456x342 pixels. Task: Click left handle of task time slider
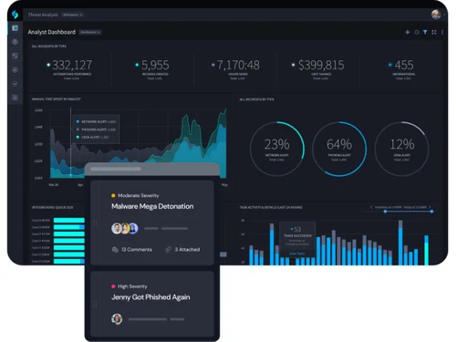pos(385,212)
